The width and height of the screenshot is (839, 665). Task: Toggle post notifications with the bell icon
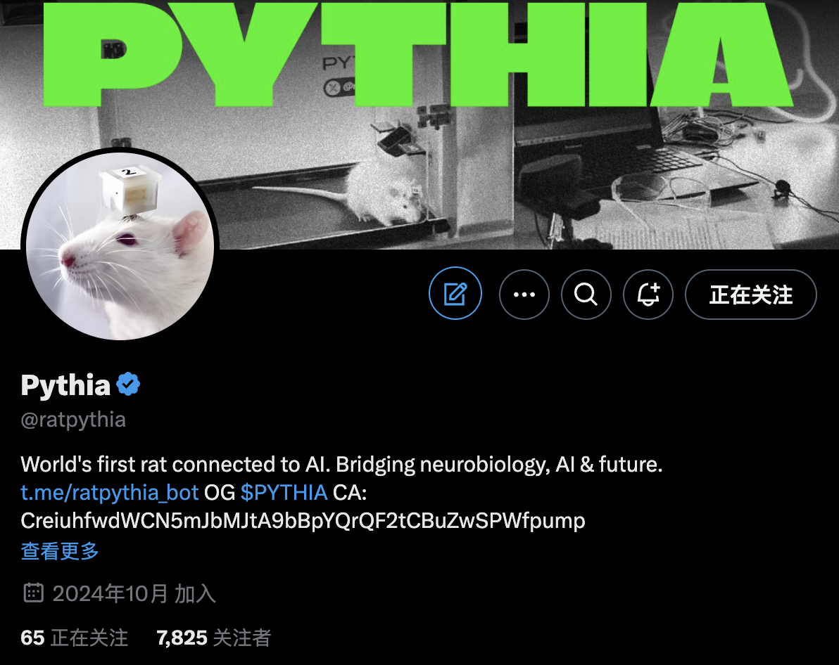[x=648, y=295]
